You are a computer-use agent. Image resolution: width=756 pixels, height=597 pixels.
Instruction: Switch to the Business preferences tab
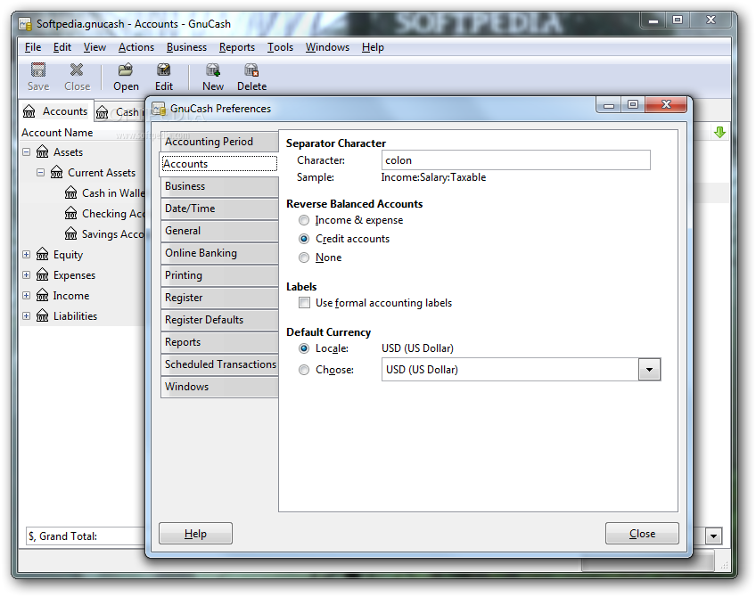[x=220, y=186]
